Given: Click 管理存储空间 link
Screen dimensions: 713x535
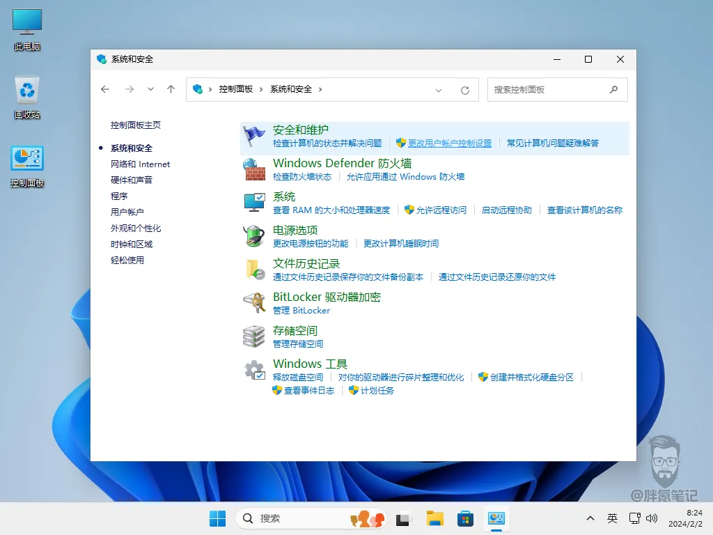Looking at the screenshot, I should click(298, 344).
